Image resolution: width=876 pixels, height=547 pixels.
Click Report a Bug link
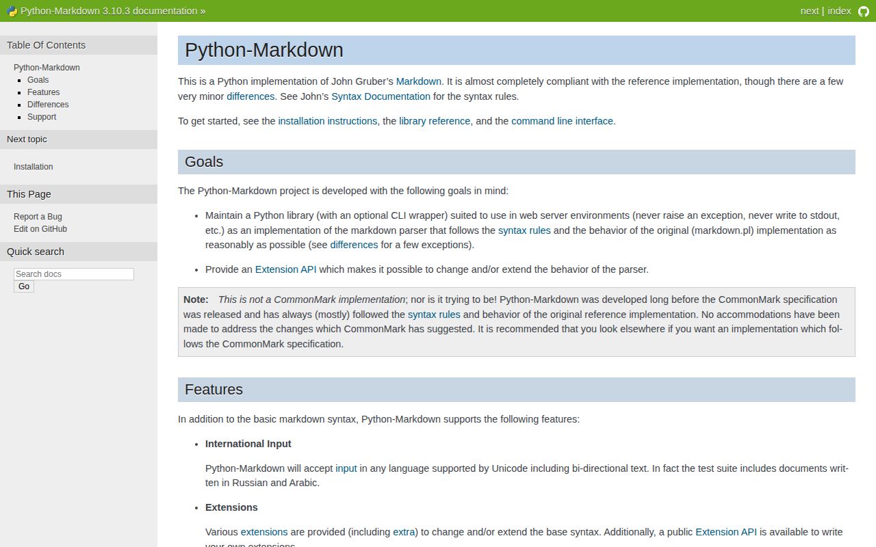coord(38,217)
